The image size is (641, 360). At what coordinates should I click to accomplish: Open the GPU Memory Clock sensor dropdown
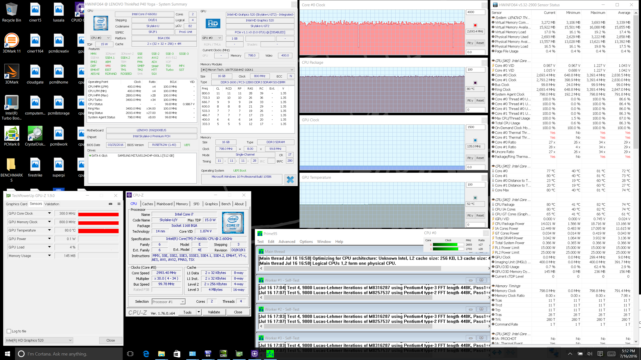point(49,222)
